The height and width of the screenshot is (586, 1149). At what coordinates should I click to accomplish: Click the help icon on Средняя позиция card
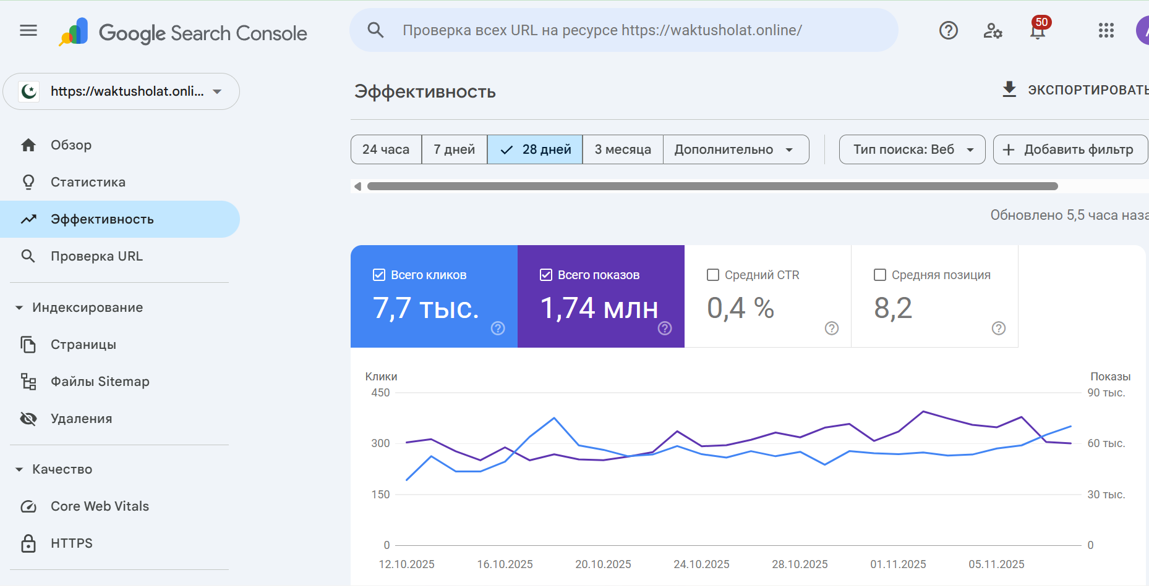tap(999, 328)
